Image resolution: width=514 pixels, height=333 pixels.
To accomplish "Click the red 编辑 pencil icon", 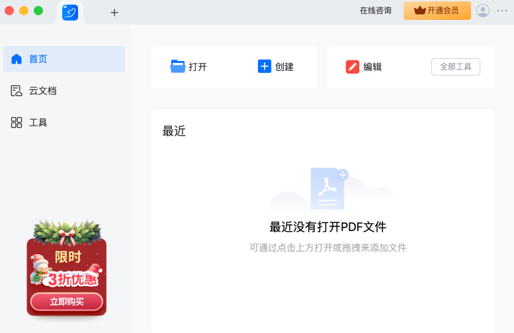I will (x=353, y=67).
